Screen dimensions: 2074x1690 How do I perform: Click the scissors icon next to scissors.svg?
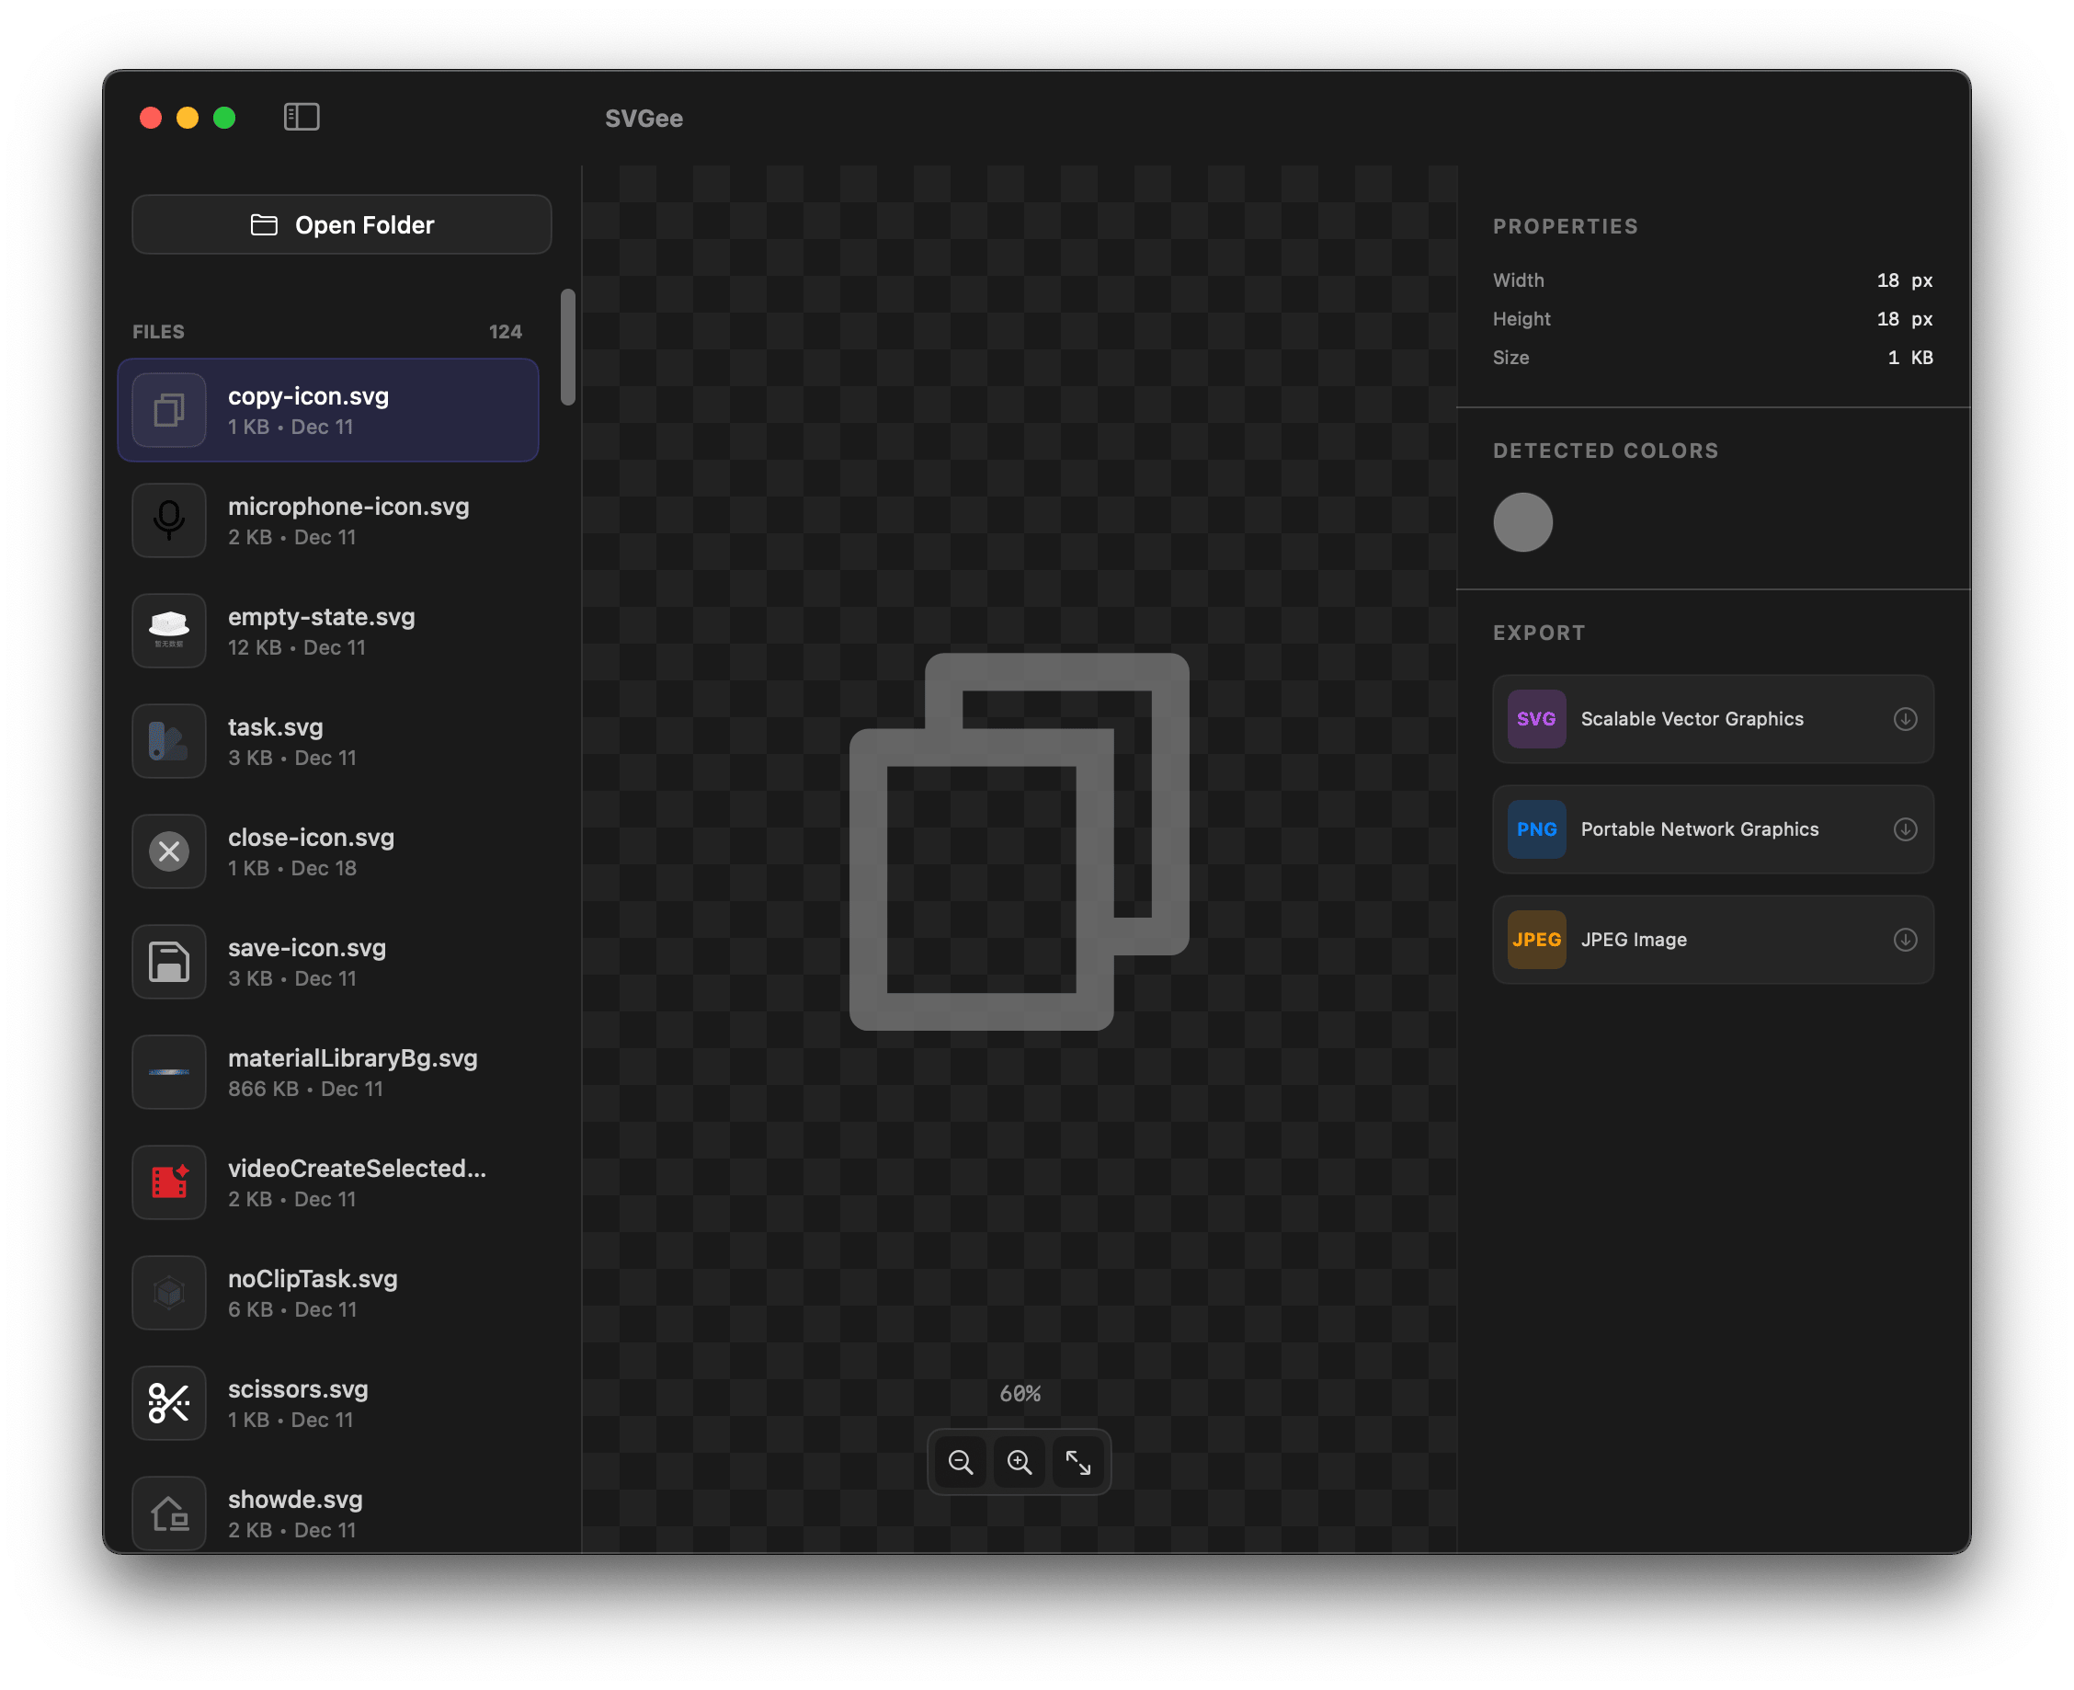(168, 1403)
